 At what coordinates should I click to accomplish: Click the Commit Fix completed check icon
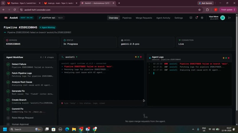tap(8, 109)
